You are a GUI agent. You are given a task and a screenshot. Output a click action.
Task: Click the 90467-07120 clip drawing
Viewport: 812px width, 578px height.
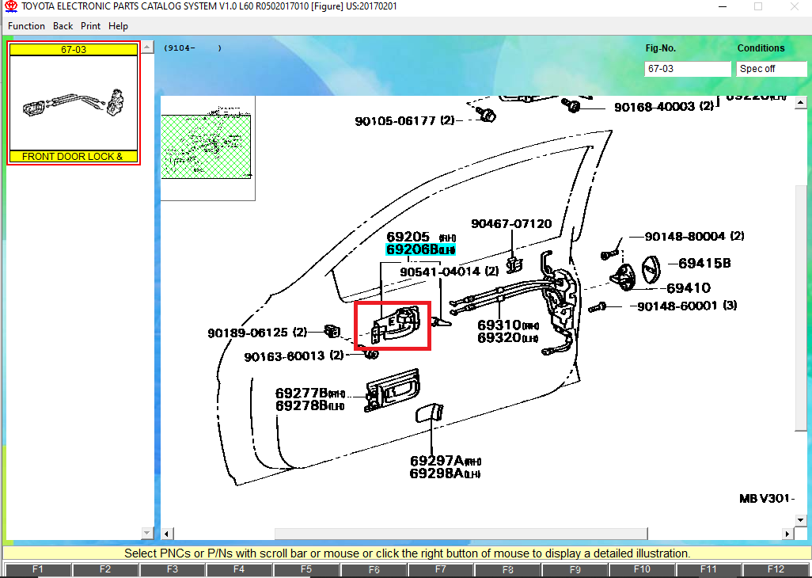coord(514,265)
